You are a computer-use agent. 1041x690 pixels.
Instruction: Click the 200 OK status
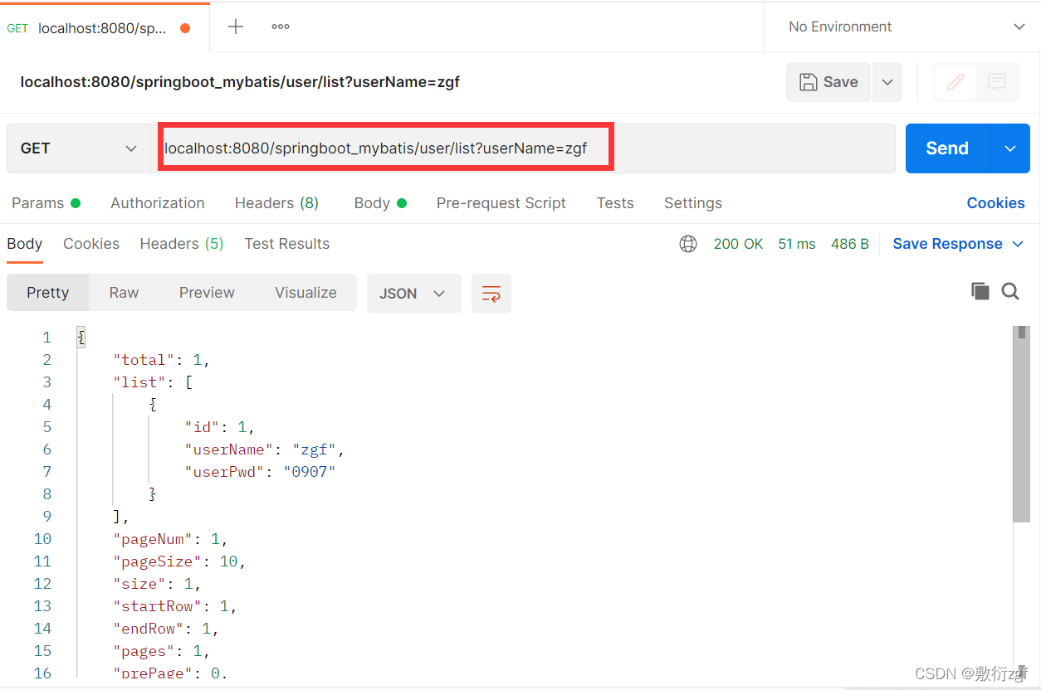click(738, 244)
